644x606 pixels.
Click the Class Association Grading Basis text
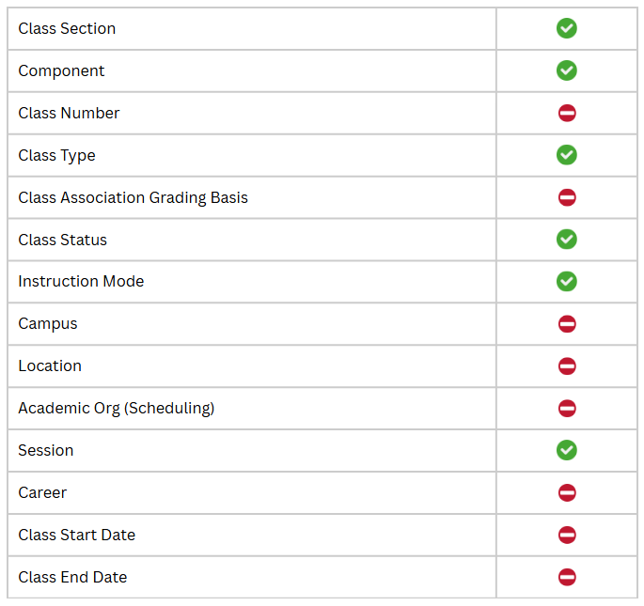(134, 198)
